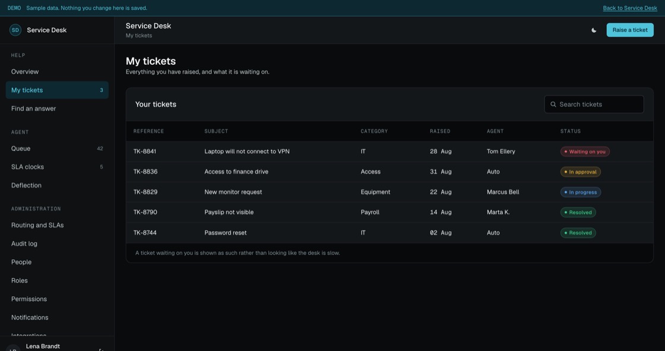
Task: Focus the Search tickets field
Action: (594, 105)
